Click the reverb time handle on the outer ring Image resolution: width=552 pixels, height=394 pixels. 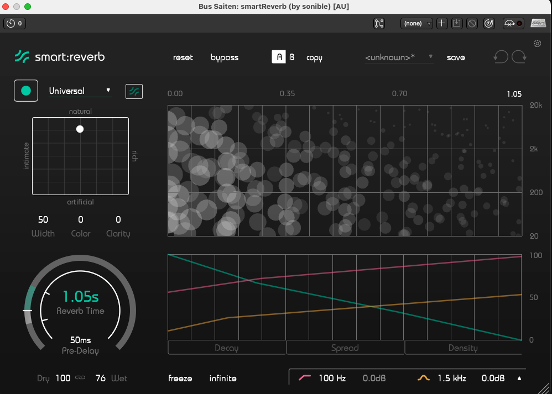(28, 311)
